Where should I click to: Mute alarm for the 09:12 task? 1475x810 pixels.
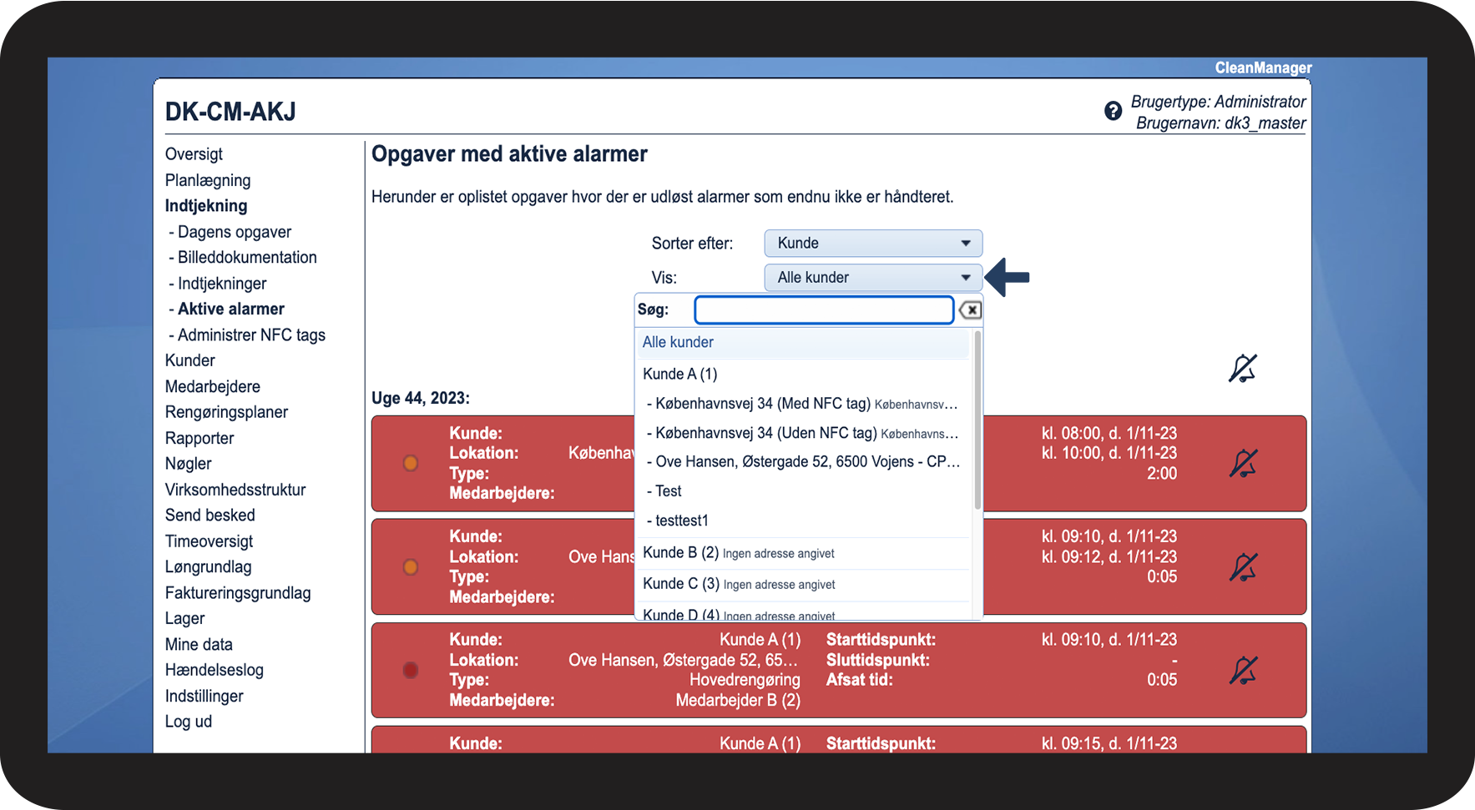(1243, 567)
